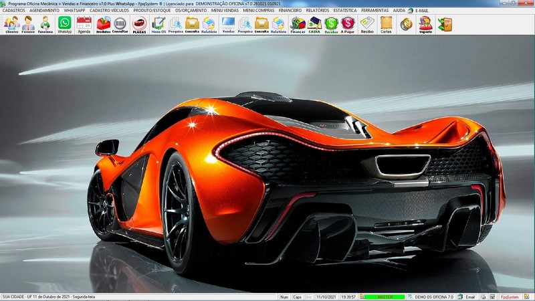Open the Recibo icon
Image resolution: width=535 pixels, height=301 pixels.
[367, 25]
